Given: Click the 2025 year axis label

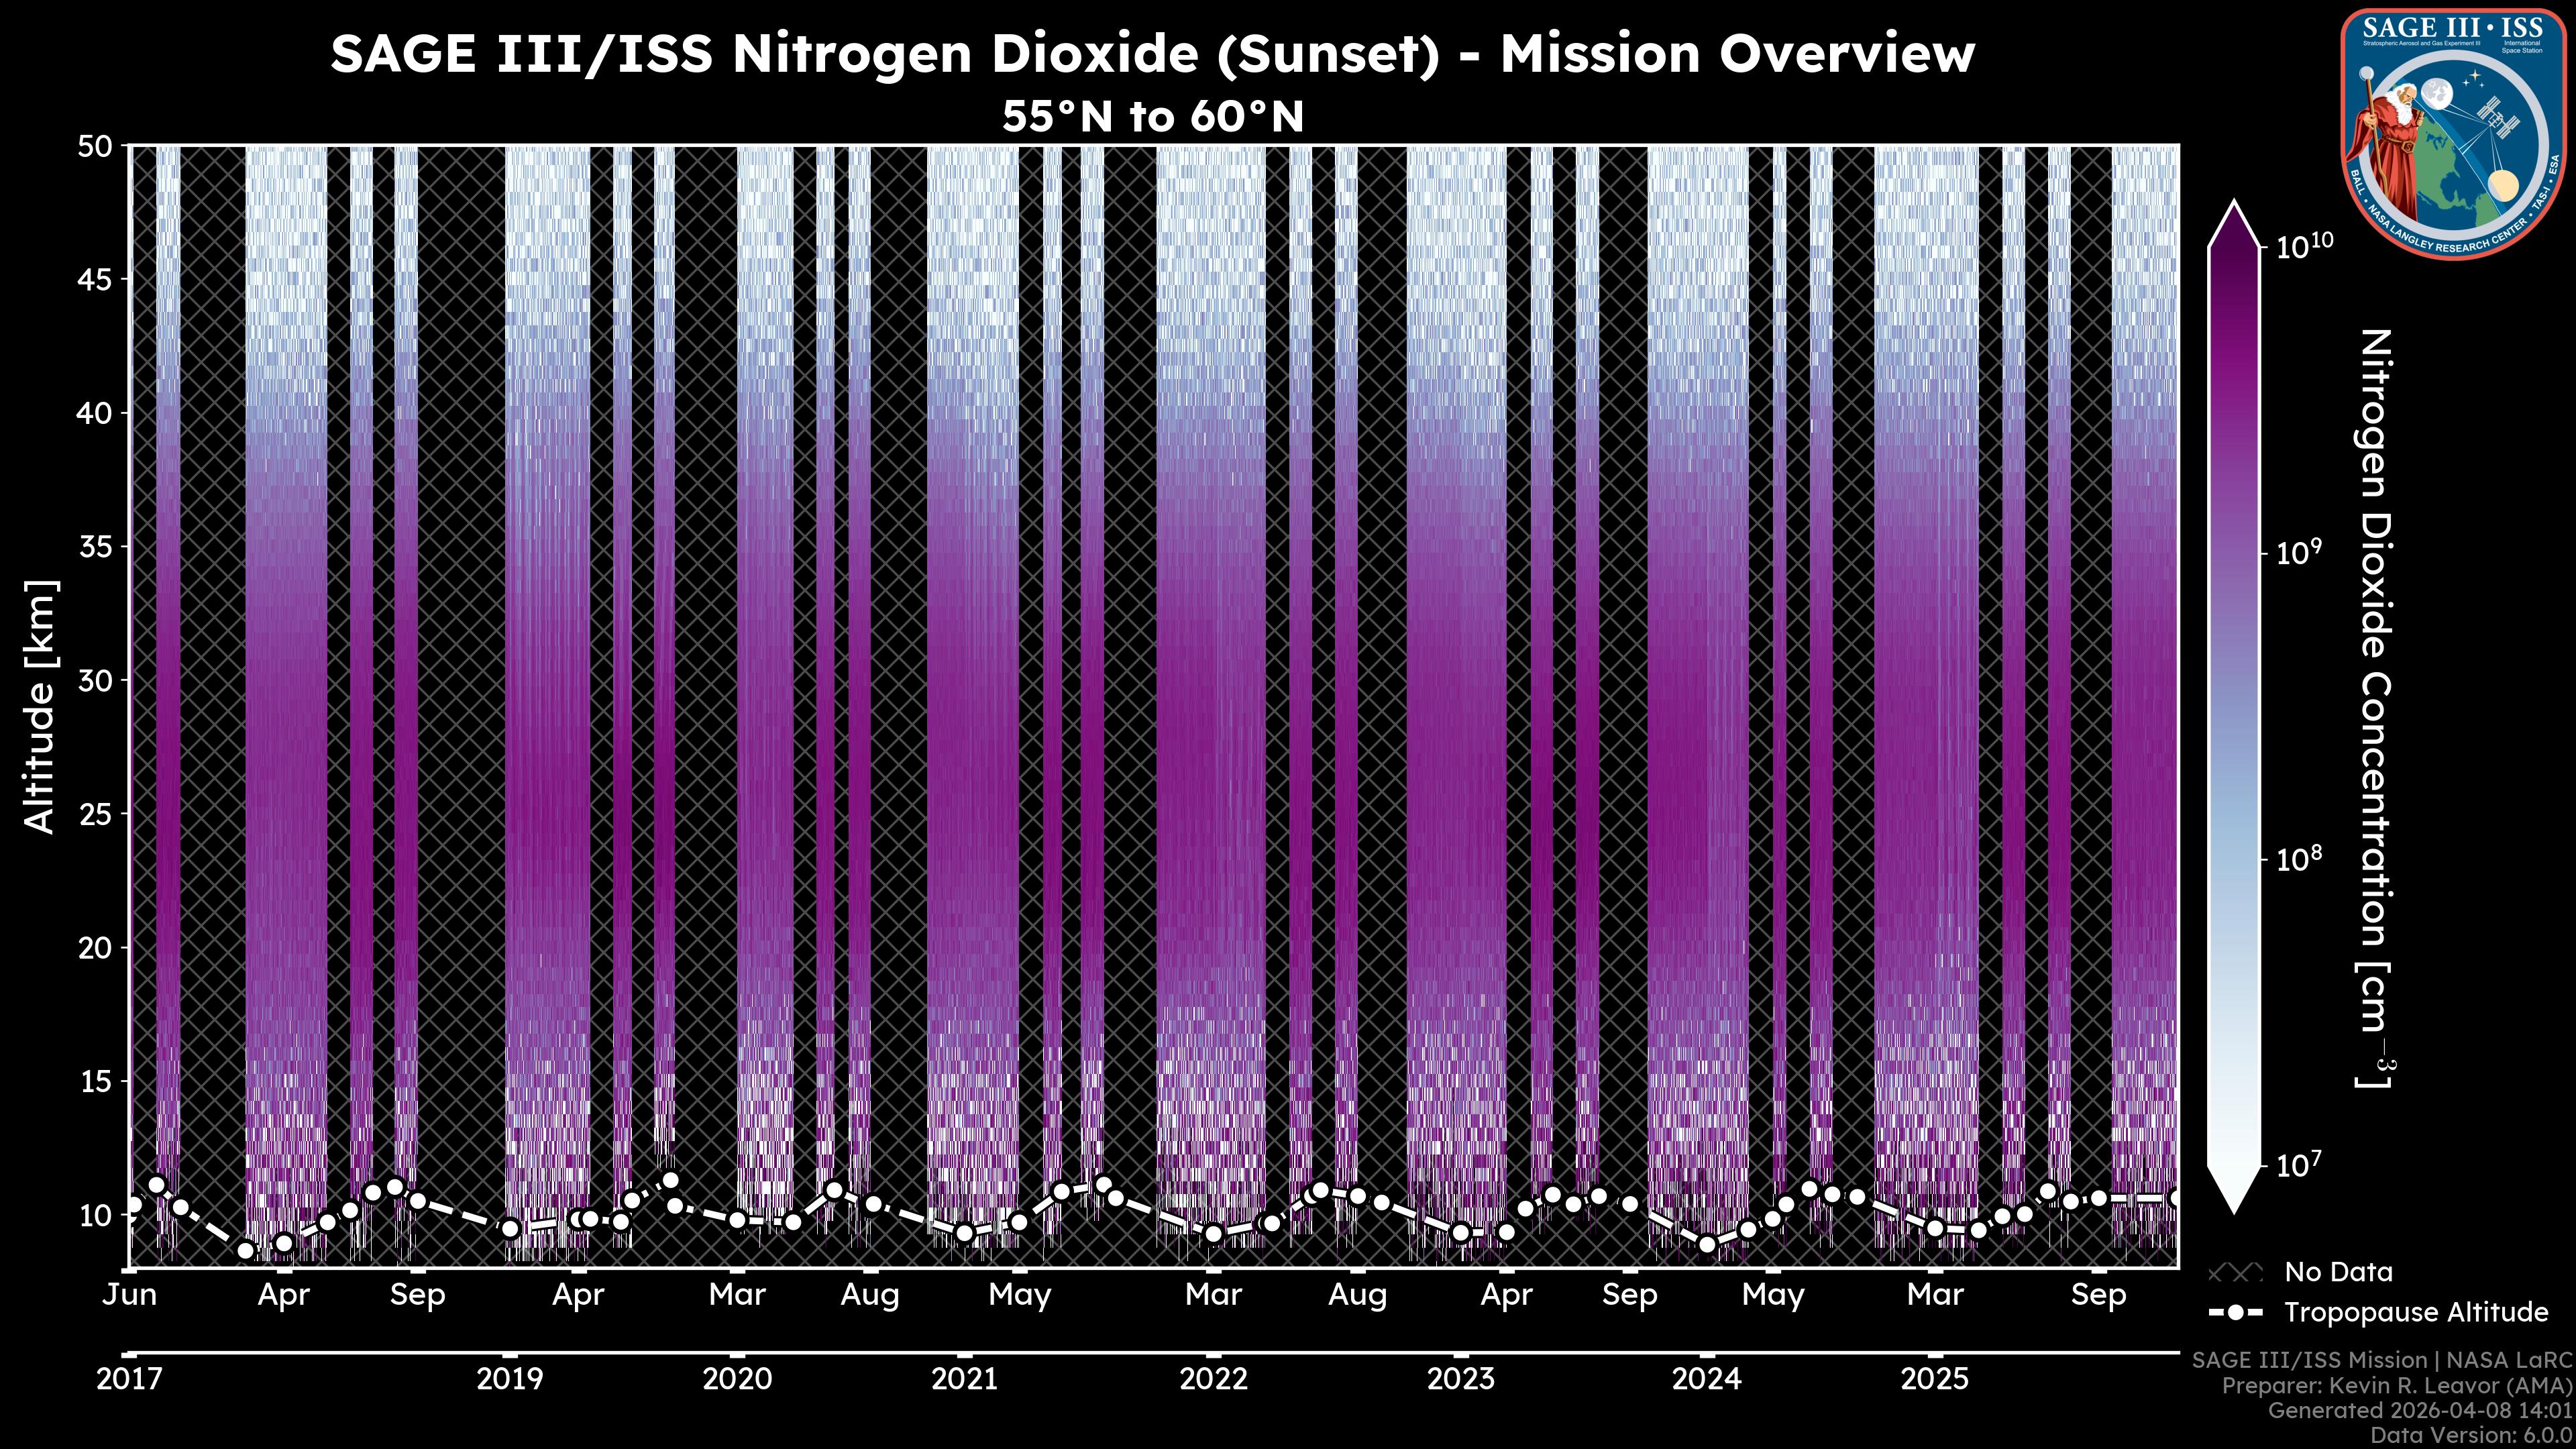Looking at the screenshot, I should [1934, 1379].
